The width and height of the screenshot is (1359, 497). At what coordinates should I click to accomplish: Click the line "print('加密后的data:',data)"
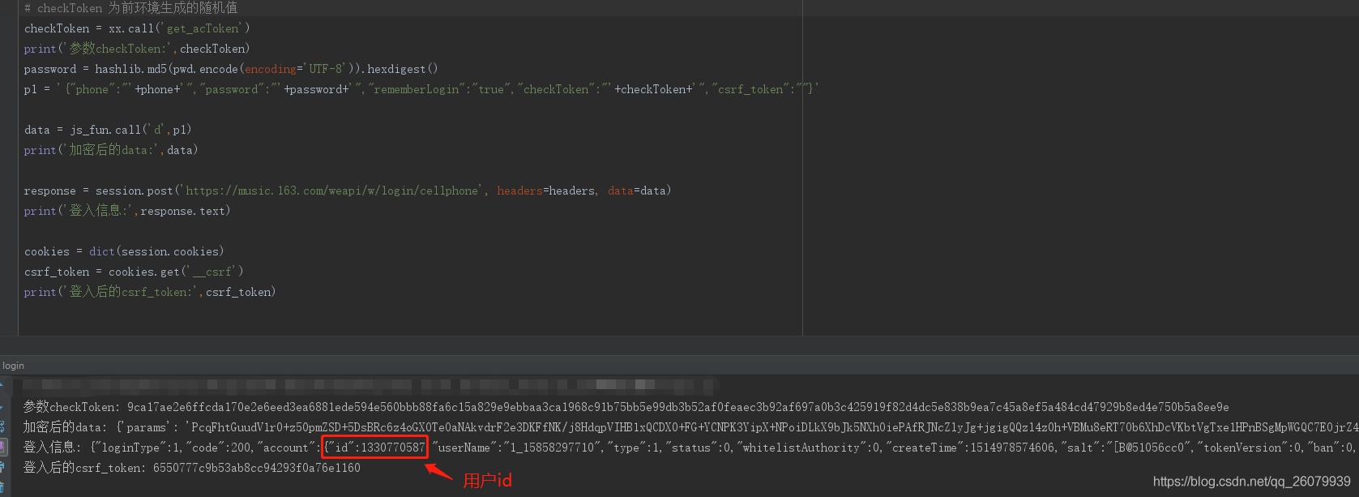pyautogui.click(x=111, y=150)
